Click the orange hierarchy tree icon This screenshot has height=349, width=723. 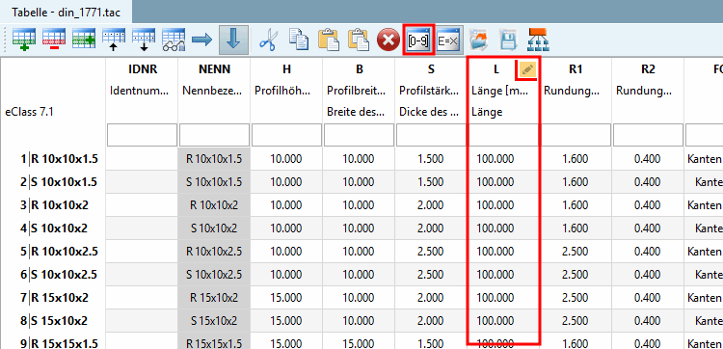[x=538, y=40]
